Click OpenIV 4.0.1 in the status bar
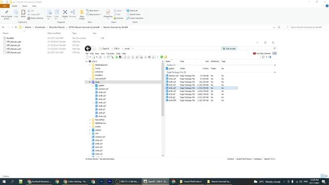 tap(269, 159)
